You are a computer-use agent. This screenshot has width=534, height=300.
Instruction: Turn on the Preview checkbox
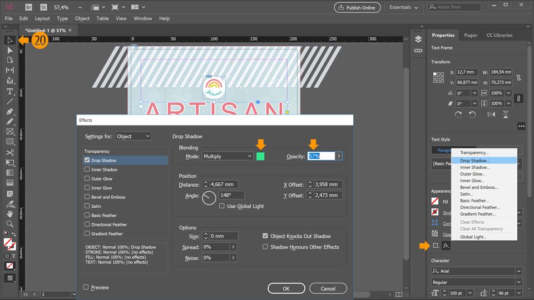(86, 287)
